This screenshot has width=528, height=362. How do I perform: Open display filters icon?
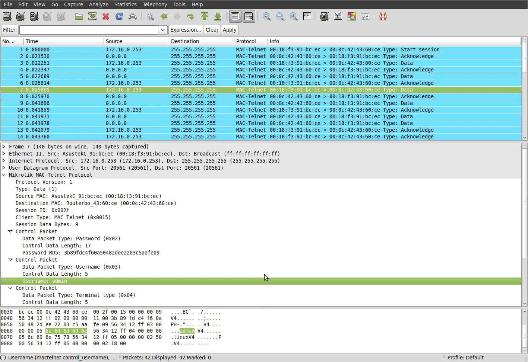[x=338, y=16]
